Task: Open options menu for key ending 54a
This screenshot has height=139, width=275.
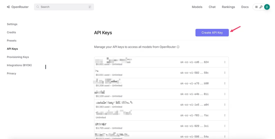Action: click(225, 137)
